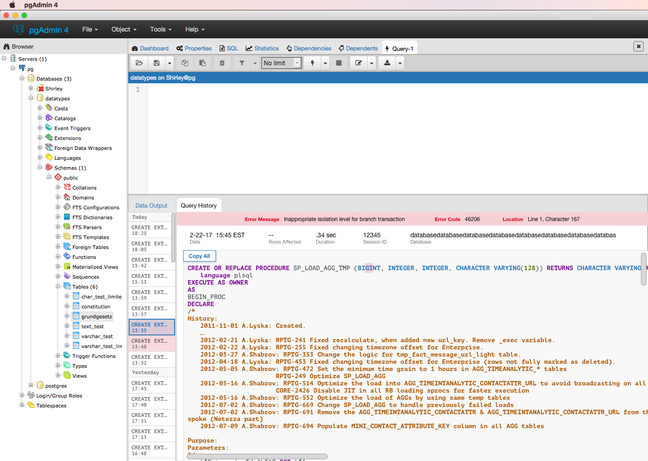
Task: Expand the postgres database node
Action: point(31,385)
